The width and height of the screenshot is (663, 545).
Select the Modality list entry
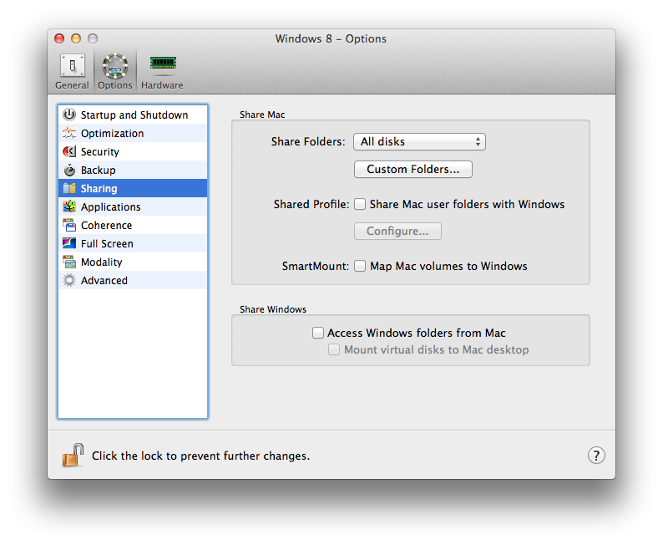tap(133, 262)
